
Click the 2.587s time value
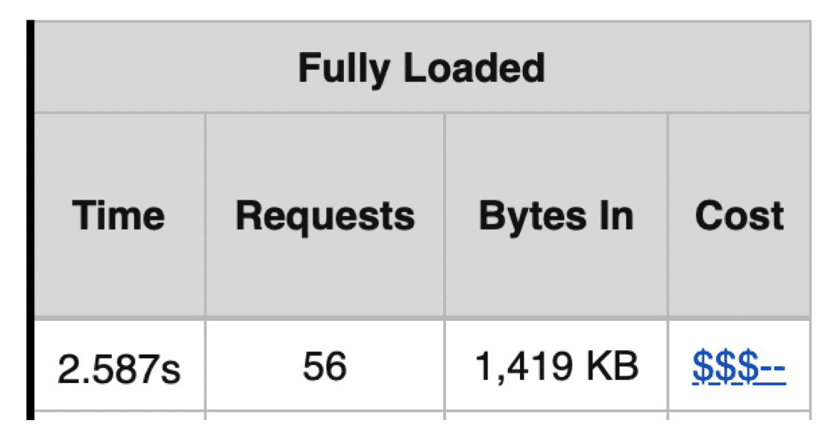[x=119, y=368]
